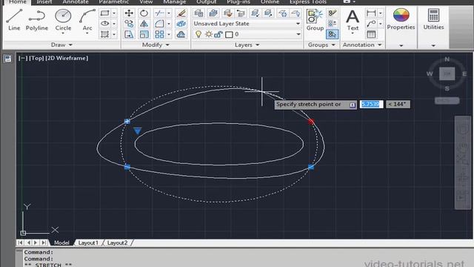Toggle the viewport [-] control label
474x267 pixels.
coord(23,58)
